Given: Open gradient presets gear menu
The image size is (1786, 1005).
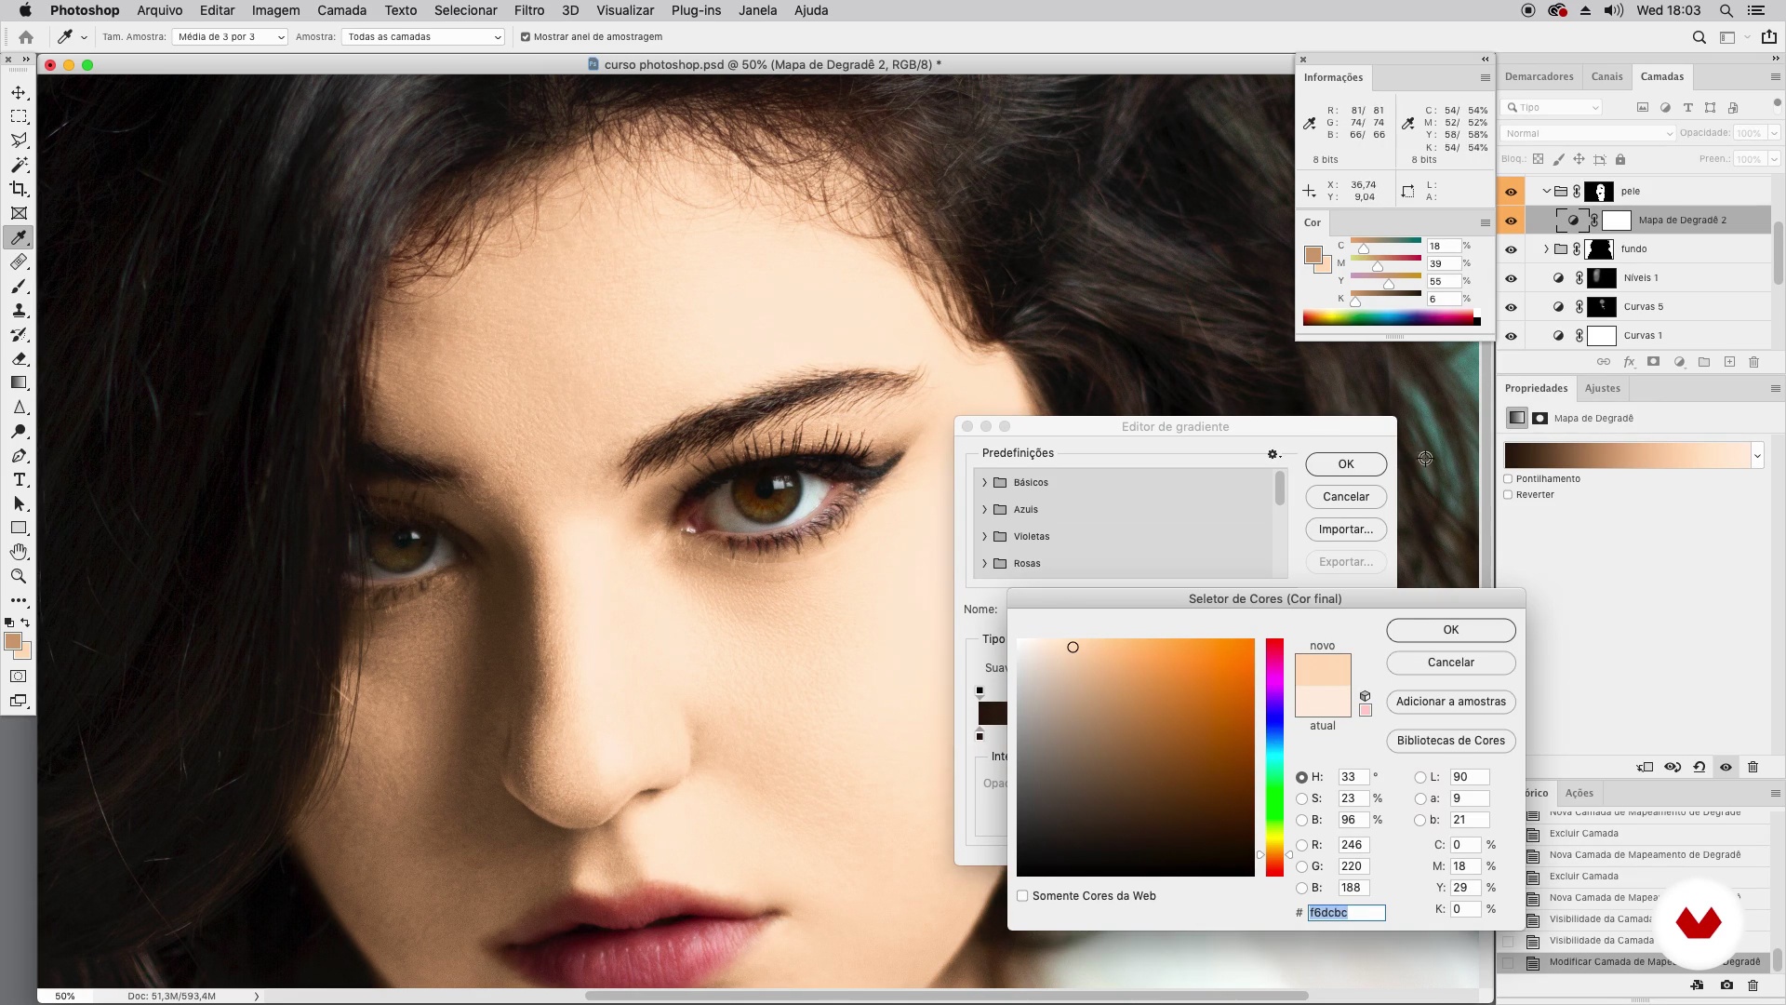Looking at the screenshot, I should 1273,454.
